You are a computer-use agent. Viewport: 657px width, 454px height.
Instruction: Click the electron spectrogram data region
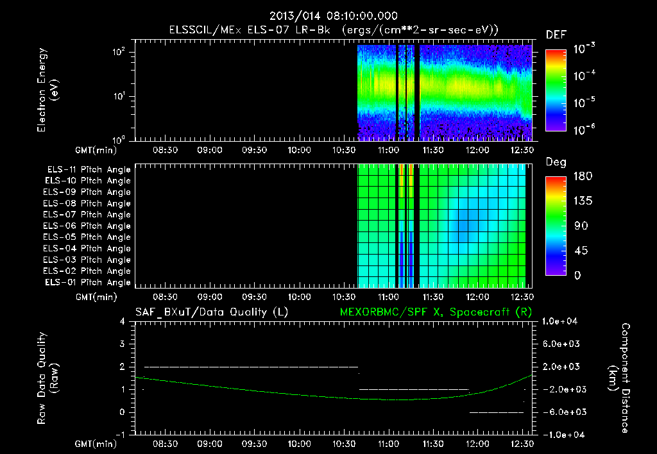click(x=445, y=92)
